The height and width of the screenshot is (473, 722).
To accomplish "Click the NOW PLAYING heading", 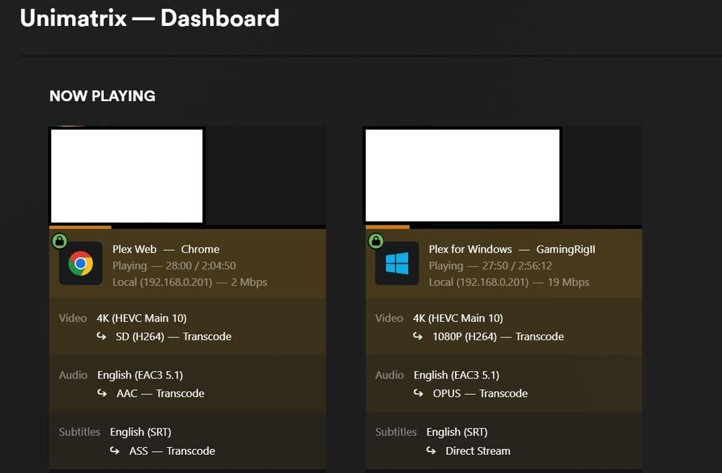I will [x=103, y=96].
